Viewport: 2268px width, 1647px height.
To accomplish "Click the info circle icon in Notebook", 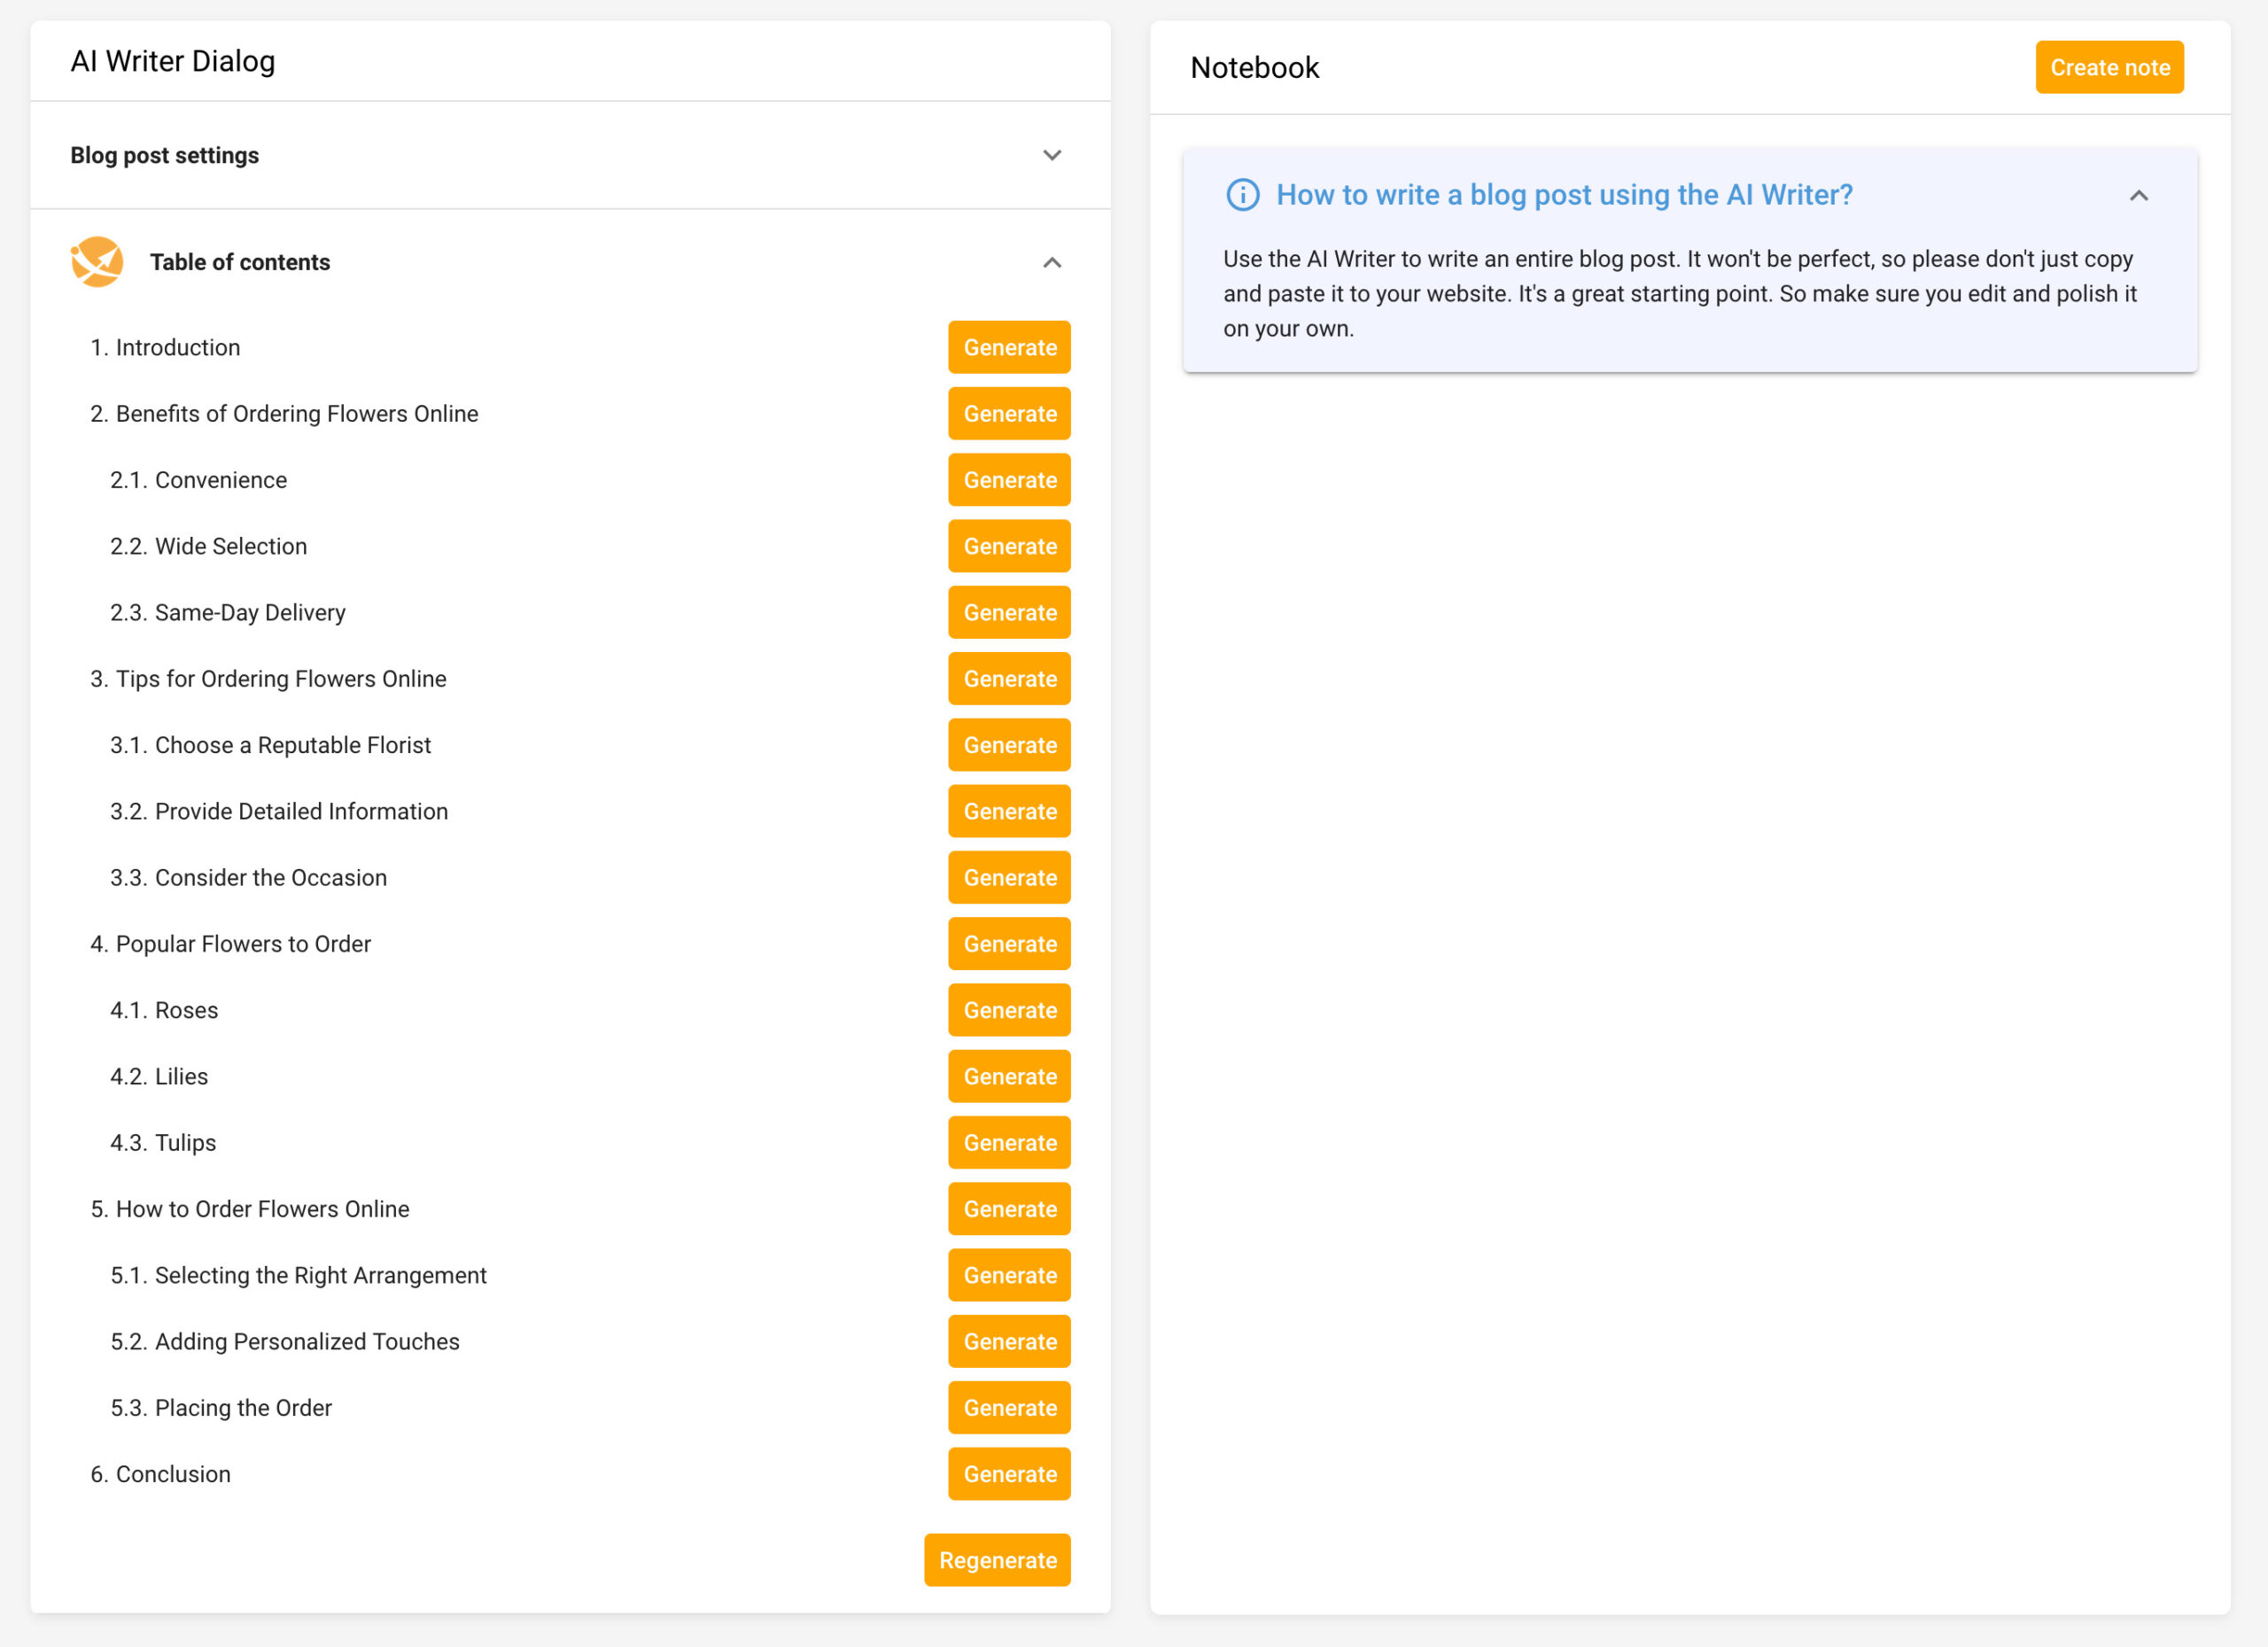I will point(1242,195).
